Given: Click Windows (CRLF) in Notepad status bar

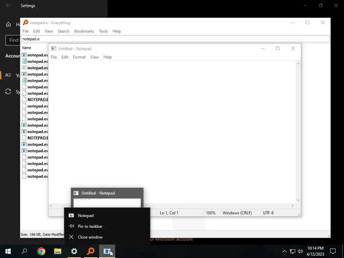Looking at the screenshot, I should [237, 213].
